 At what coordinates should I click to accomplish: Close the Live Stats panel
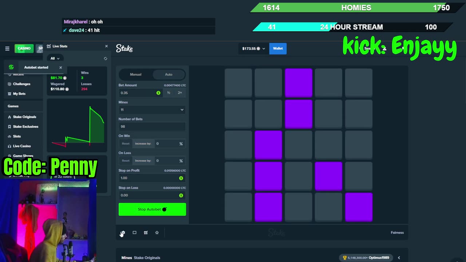[106, 46]
